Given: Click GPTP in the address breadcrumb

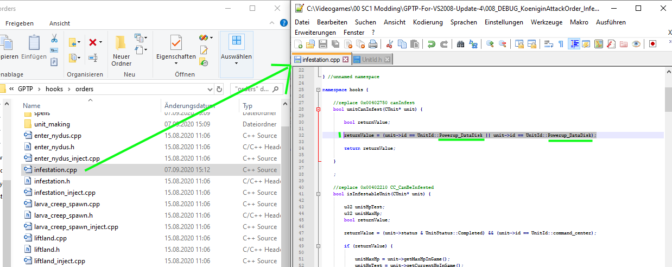Looking at the screenshot, I should [x=26, y=89].
